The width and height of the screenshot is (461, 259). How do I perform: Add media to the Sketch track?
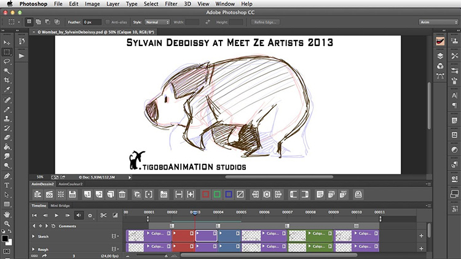(421, 236)
